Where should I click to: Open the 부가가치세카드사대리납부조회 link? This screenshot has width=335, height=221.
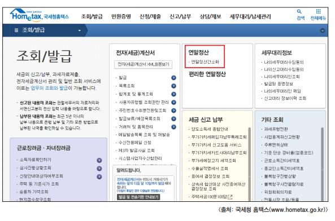pyautogui.click(x=219, y=153)
